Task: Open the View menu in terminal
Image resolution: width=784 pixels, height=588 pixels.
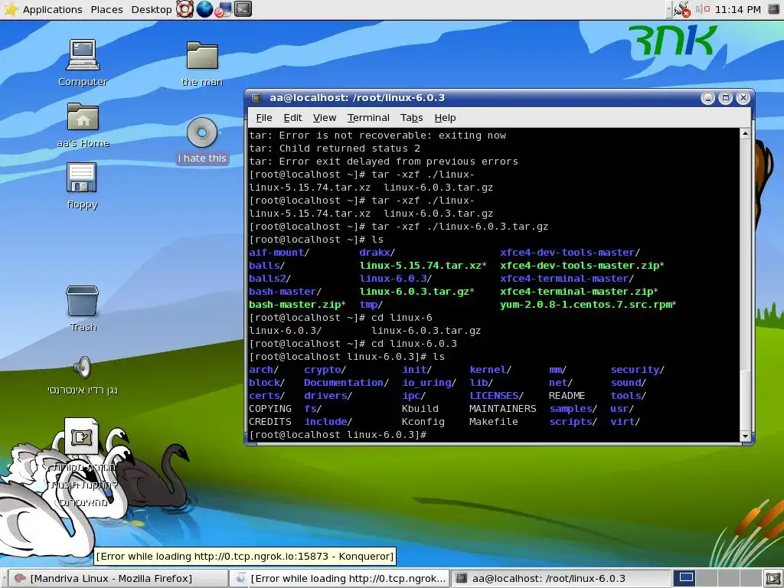Action: click(x=324, y=118)
